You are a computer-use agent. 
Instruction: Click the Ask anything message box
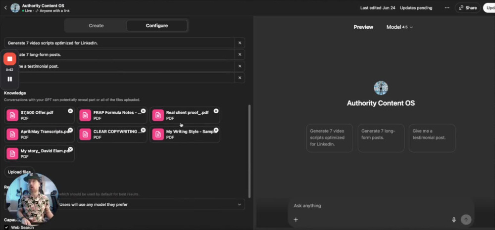pos(380,206)
